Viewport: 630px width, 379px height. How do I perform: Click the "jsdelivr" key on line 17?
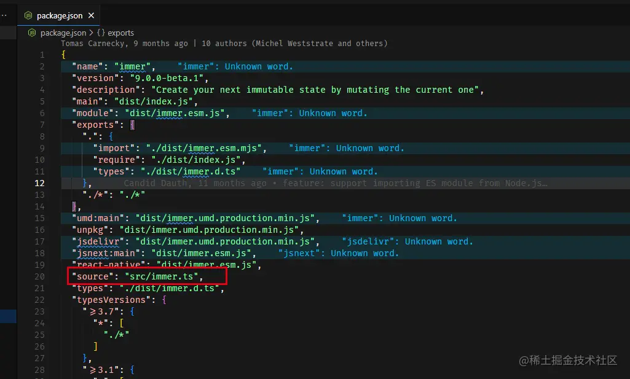coord(98,241)
